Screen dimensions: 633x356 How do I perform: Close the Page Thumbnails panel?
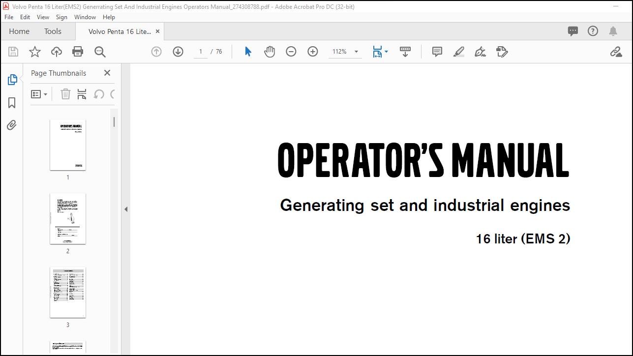coord(107,73)
